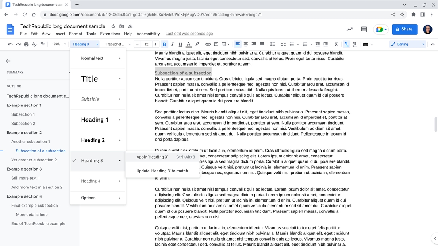Open the spelling and grammar check
Viewport: 438px width, 246px height.
34,44
